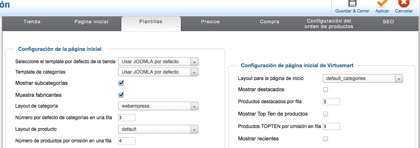Open the default store template dropdown
420x148 pixels.
158,62
